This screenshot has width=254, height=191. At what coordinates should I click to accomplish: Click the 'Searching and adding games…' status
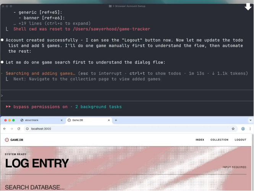(x=40, y=74)
